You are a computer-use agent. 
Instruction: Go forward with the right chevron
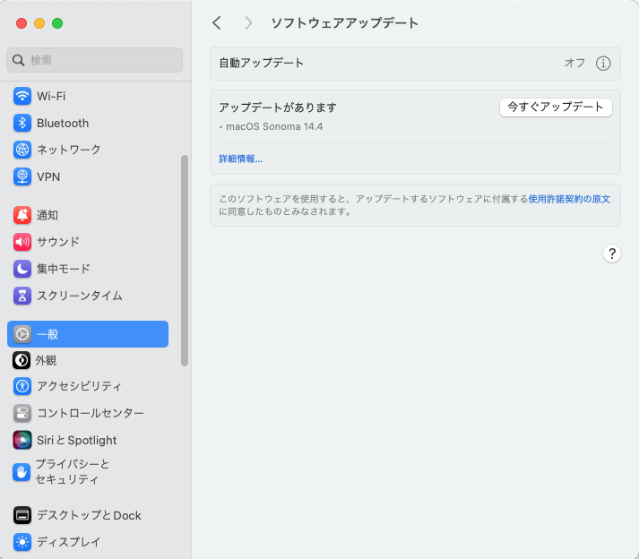coord(248,23)
